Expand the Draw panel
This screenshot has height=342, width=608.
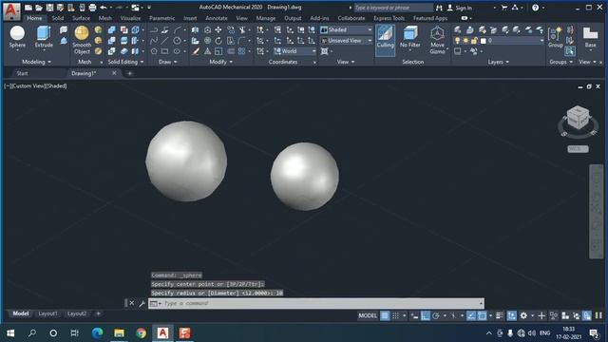pos(168,62)
